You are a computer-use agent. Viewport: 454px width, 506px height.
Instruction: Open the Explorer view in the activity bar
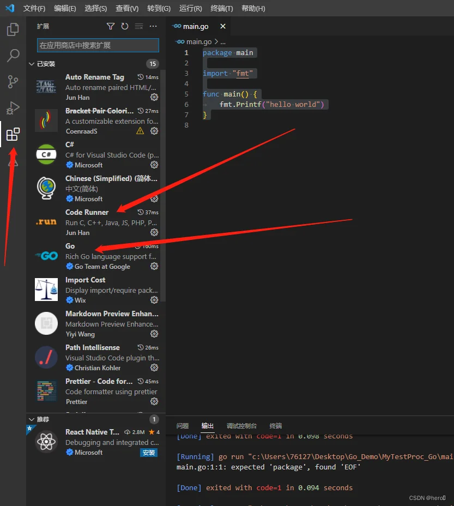click(x=13, y=29)
